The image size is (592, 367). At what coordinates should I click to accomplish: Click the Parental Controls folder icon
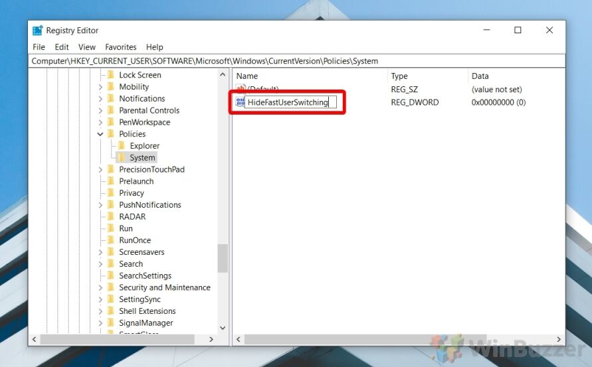coord(111,110)
